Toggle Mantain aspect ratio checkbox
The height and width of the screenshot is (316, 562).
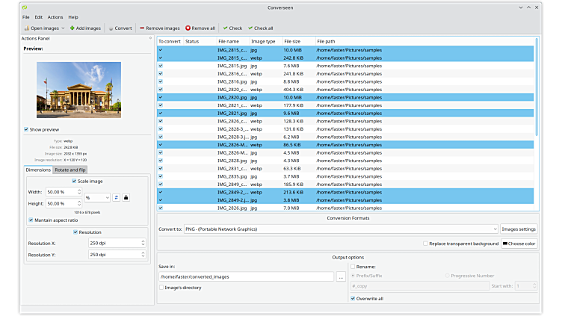(31, 220)
